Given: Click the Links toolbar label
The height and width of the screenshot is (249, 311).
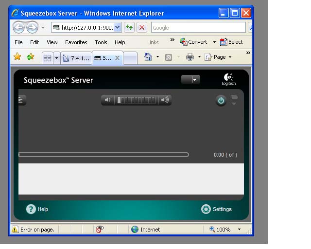Looking at the screenshot, I should [153, 42].
